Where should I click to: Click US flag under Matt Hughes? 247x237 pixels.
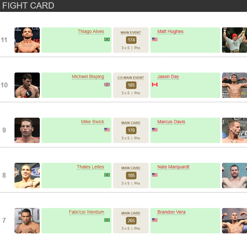(155, 39)
